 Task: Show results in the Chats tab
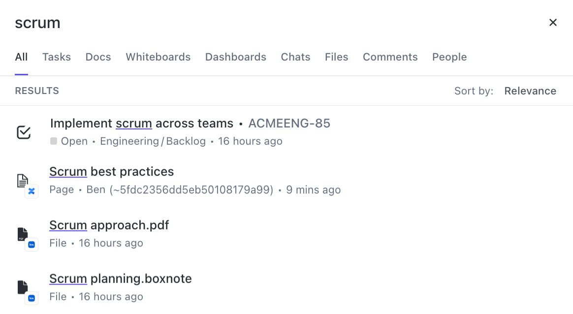coord(295,57)
